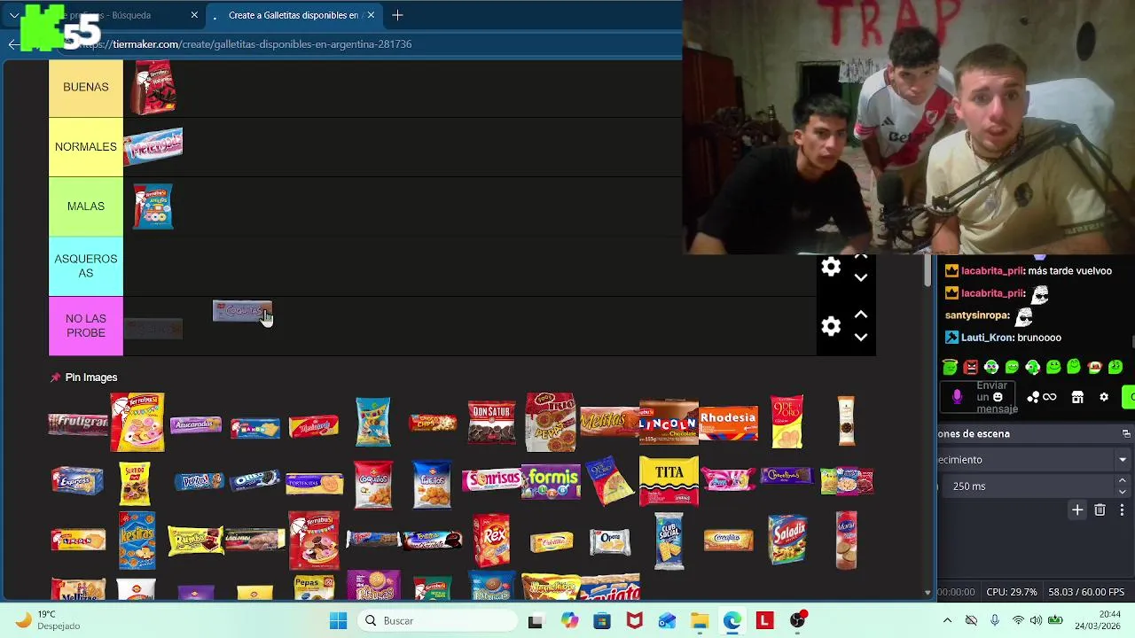
Task: Increase 250 ms transition duration
Action: pyautogui.click(x=1122, y=480)
